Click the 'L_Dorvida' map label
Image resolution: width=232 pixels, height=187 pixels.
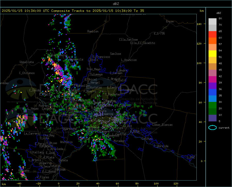[x=161, y=146]
